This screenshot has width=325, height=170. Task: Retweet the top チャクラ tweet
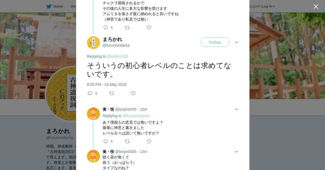click(x=127, y=28)
